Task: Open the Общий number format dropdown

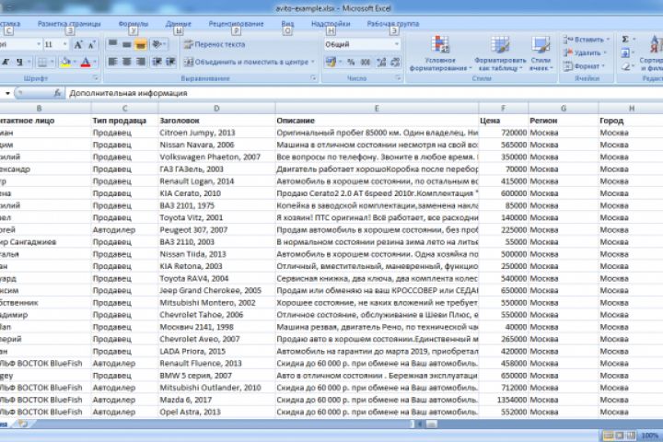Action: (397, 44)
